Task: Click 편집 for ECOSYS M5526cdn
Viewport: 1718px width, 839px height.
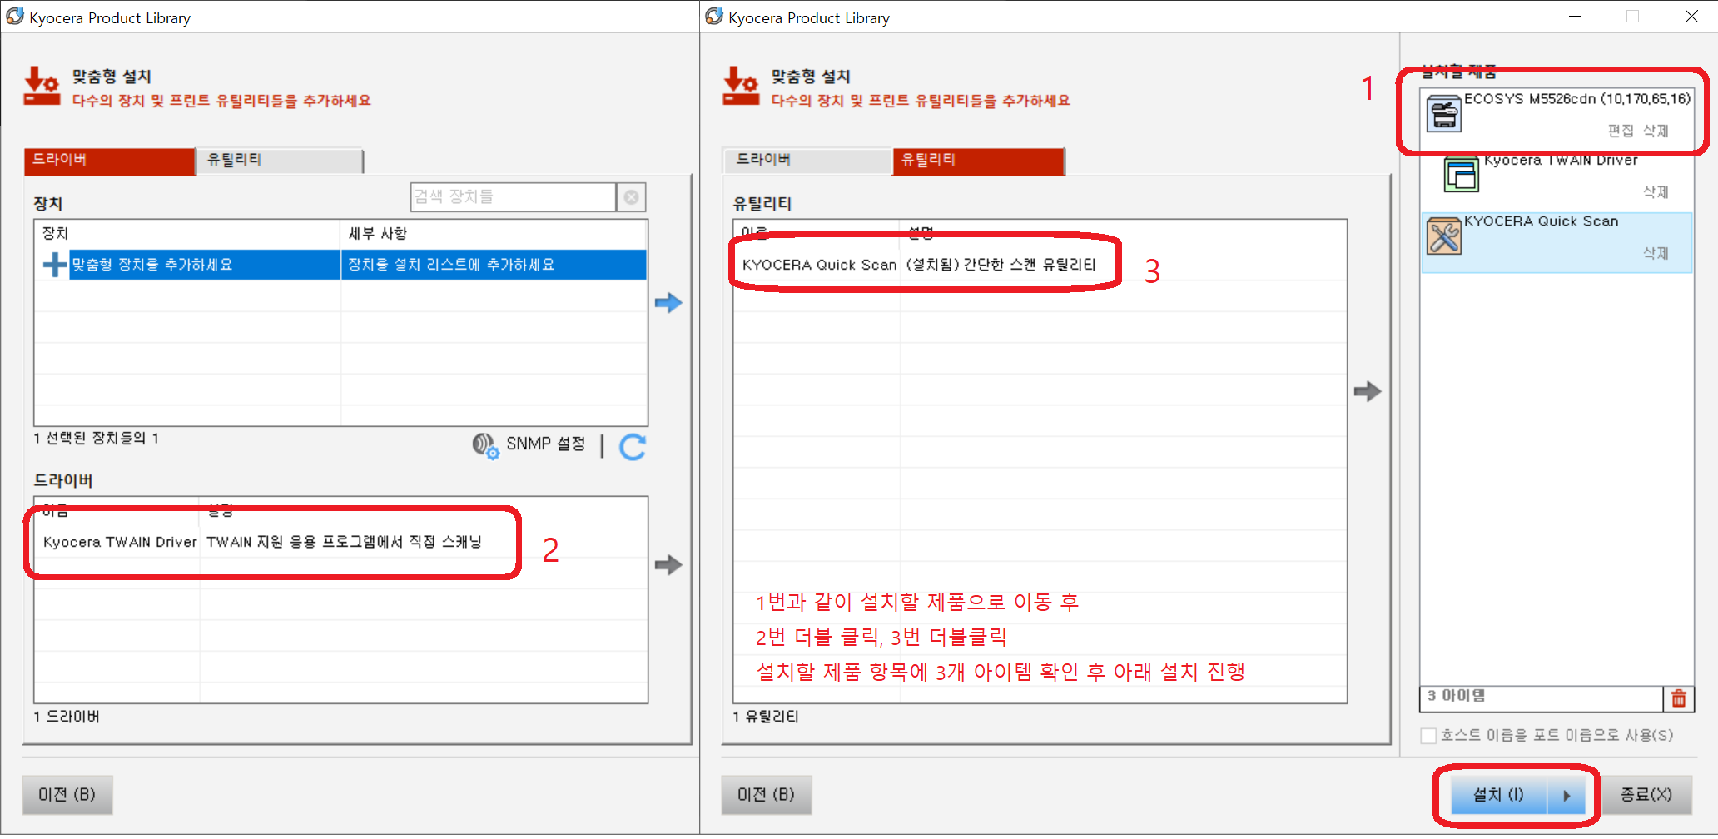Action: 1620,131
